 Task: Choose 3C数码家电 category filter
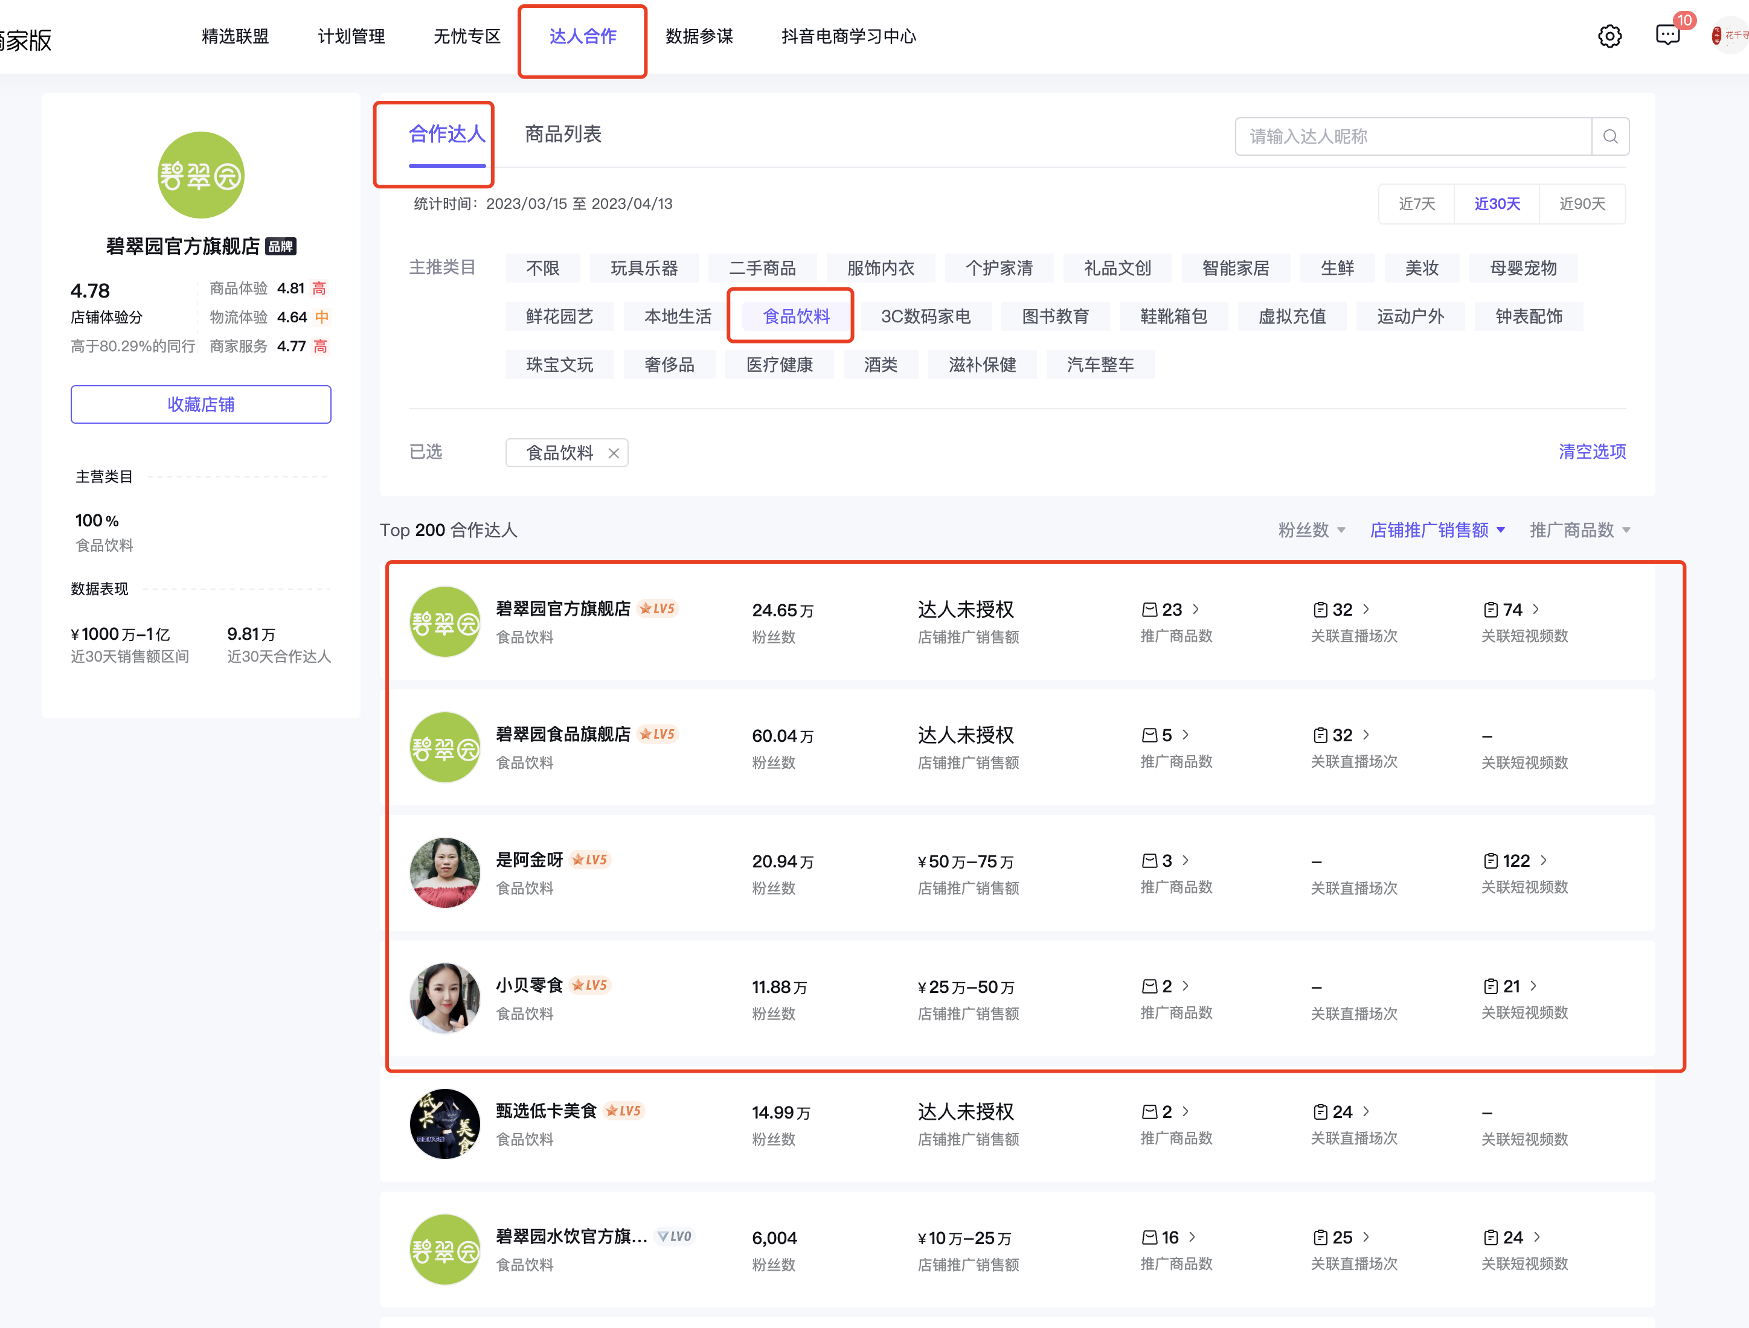[925, 317]
